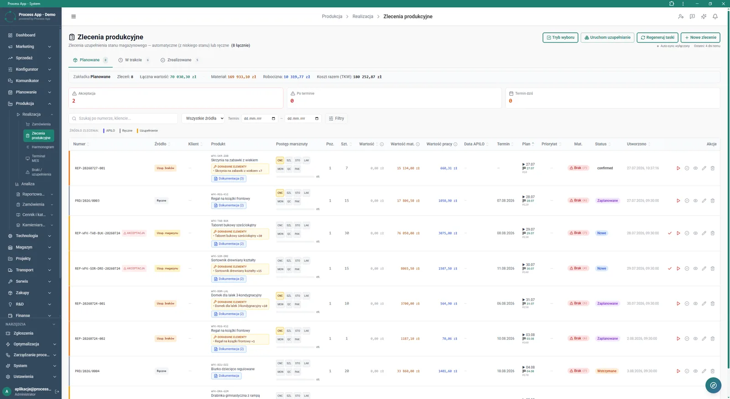Expand the Optymalizacja sidebar item
Screen dimensions: 730x399
[x=31, y=344]
